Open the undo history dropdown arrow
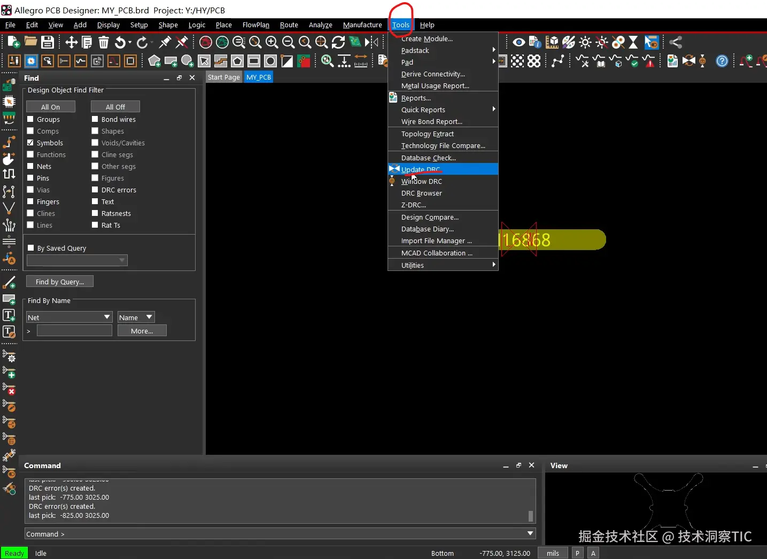This screenshot has width=767, height=559. coord(131,42)
